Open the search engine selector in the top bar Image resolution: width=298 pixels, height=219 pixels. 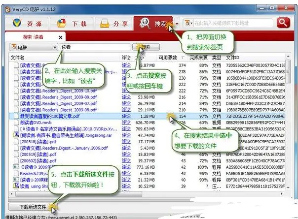pos(188,23)
